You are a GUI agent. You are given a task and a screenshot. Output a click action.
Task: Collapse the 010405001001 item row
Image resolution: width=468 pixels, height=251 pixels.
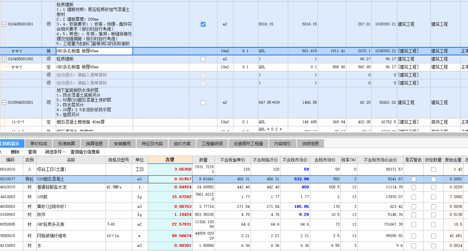click(4, 24)
